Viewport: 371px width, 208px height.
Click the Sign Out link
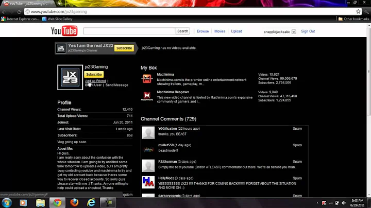pyautogui.click(x=308, y=31)
